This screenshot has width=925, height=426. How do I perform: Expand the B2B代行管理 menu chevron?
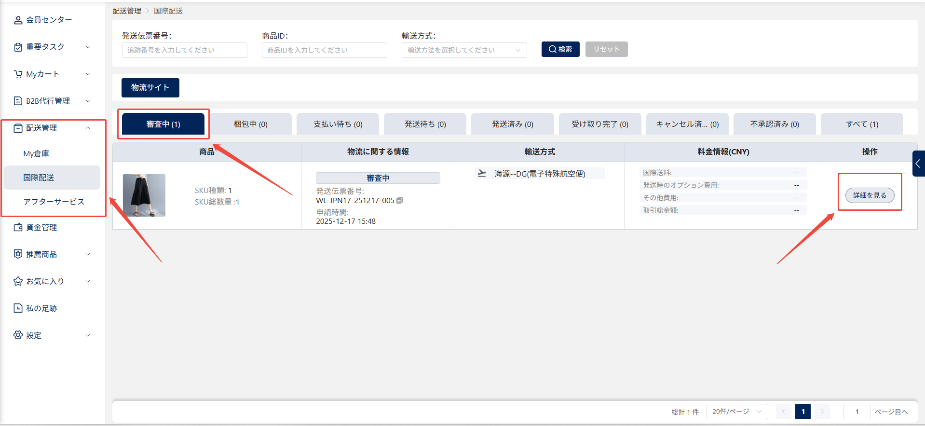[88, 101]
